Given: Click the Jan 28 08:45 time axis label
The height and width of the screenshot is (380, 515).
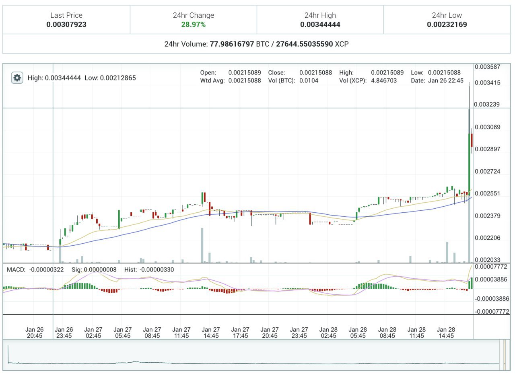Looking at the screenshot, I should coord(387,333).
